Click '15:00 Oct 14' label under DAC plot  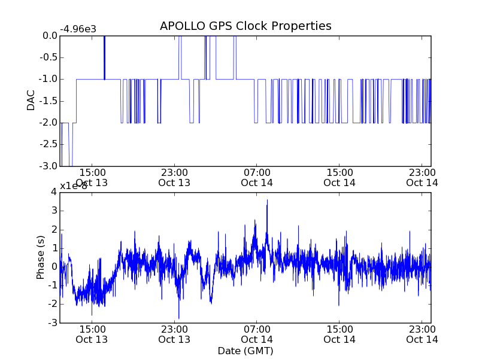click(x=339, y=178)
